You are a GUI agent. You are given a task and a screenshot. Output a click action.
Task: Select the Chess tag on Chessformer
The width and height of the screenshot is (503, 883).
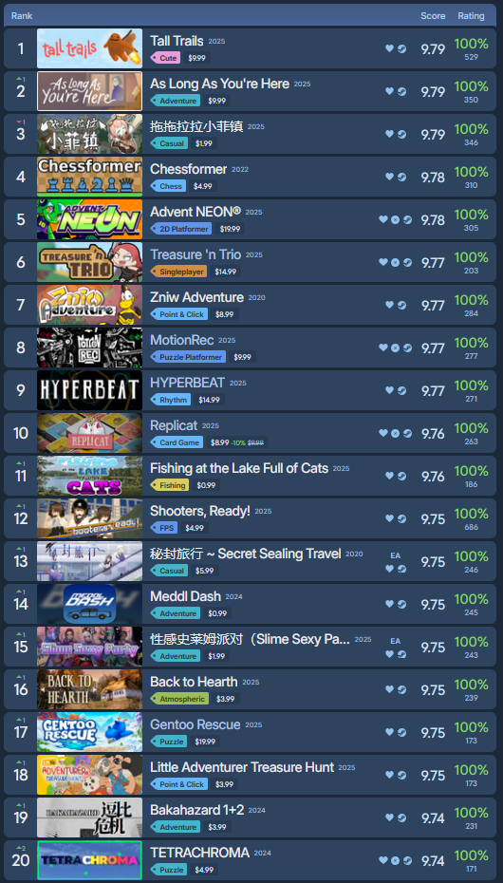pyautogui.click(x=168, y=186)
